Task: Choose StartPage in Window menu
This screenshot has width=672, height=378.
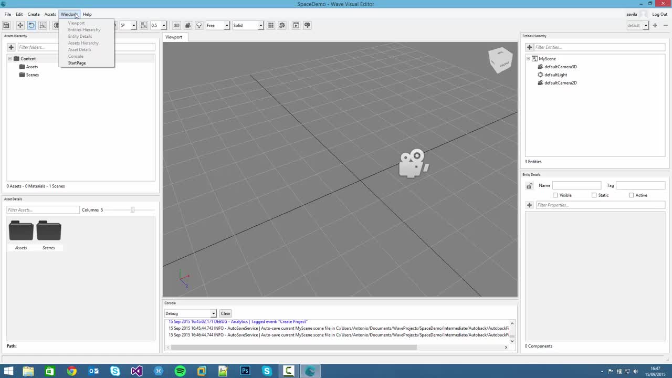Action: [77, 63]
